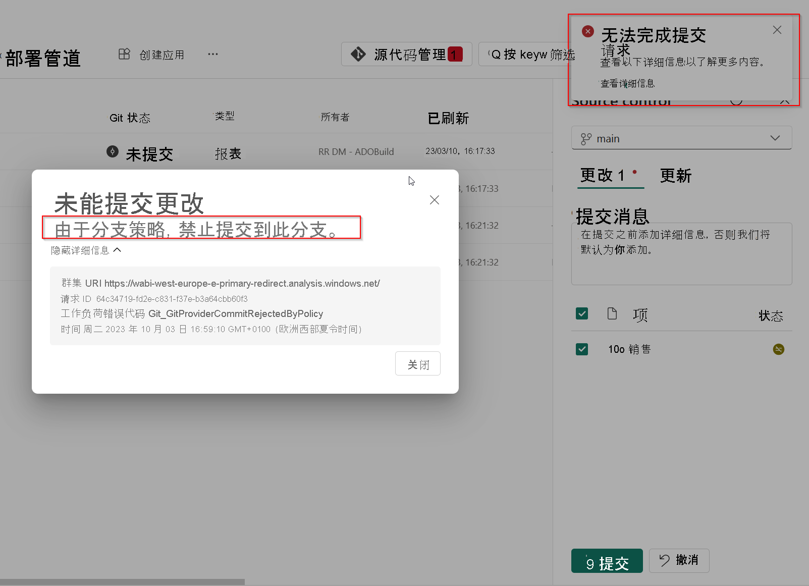Uncheck the 10o 销售 item checkbox
The height and width of the screenshot is (586, 809).
point(581,349)
